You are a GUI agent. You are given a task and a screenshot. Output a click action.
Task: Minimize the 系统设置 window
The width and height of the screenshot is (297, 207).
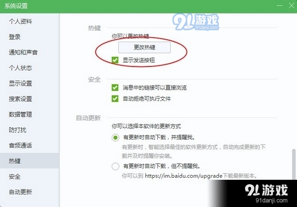point(280,5)
